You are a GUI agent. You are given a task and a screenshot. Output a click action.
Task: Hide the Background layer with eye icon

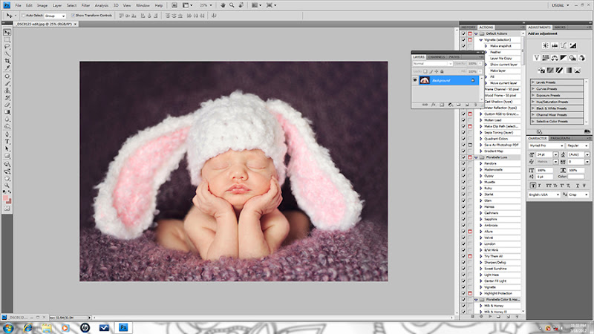[415, 80]
